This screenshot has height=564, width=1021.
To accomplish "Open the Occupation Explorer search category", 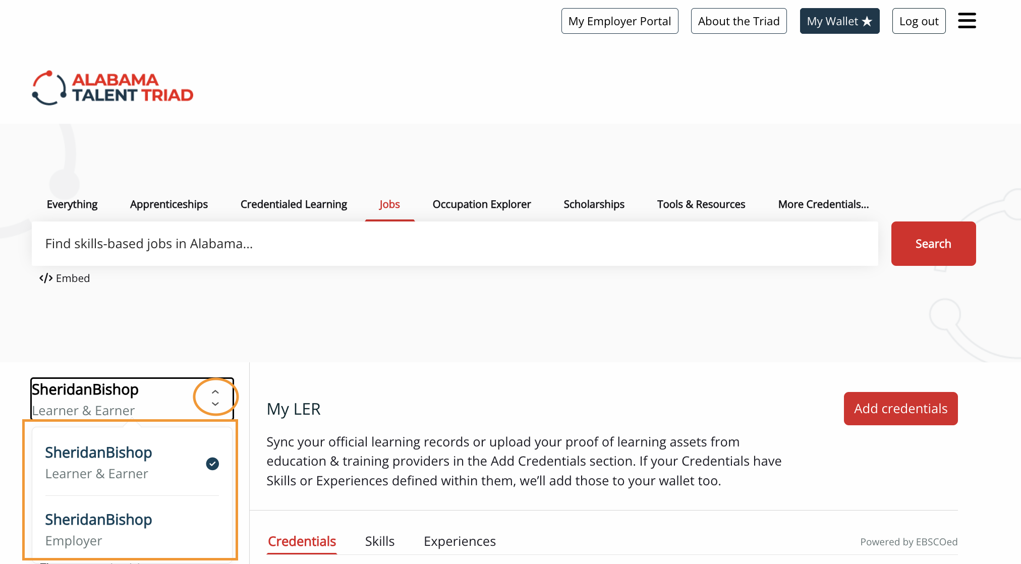I will coord(481,204).
